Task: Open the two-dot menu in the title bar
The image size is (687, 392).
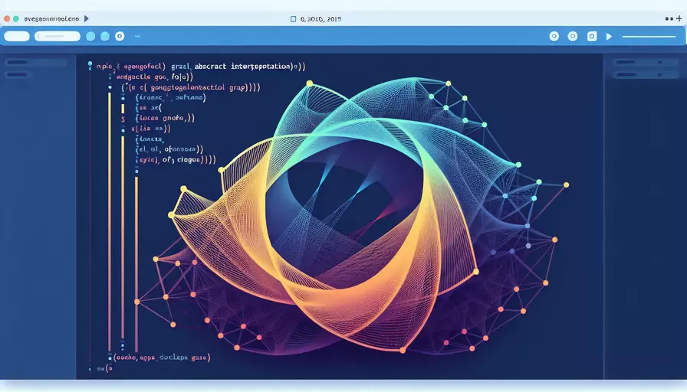Action: click(669, 19)
